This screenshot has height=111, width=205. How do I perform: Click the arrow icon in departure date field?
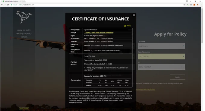click(183, 56)
